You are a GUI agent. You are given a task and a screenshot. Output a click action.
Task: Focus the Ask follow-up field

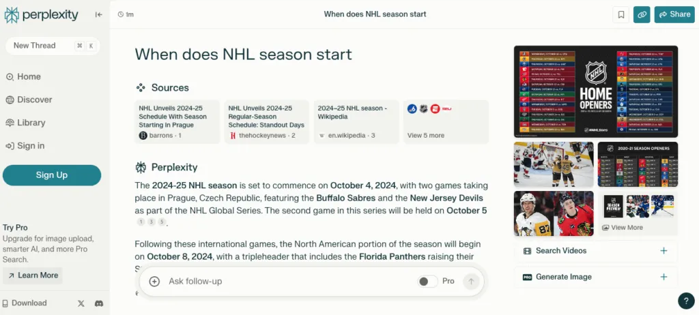[x=289, y=282]
